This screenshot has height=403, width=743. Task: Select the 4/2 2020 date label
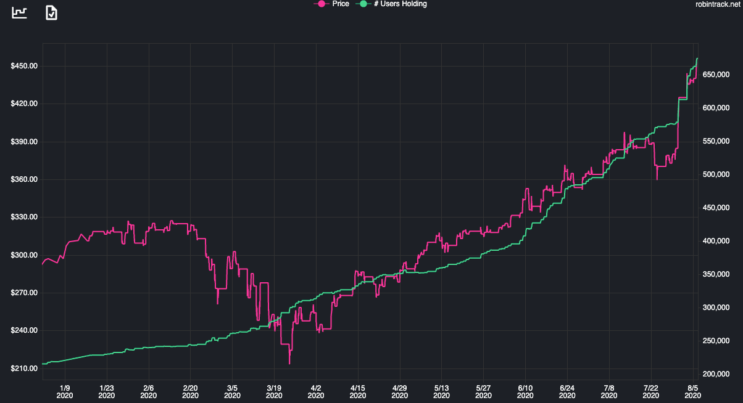click(x=316, y=392)
